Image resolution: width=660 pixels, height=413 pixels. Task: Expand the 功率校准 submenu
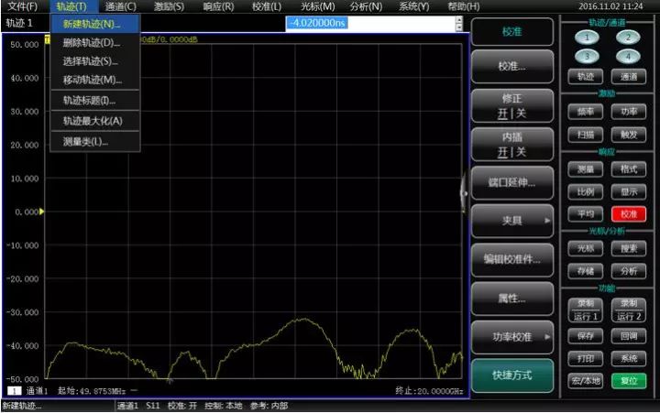(x=512, y=336)
